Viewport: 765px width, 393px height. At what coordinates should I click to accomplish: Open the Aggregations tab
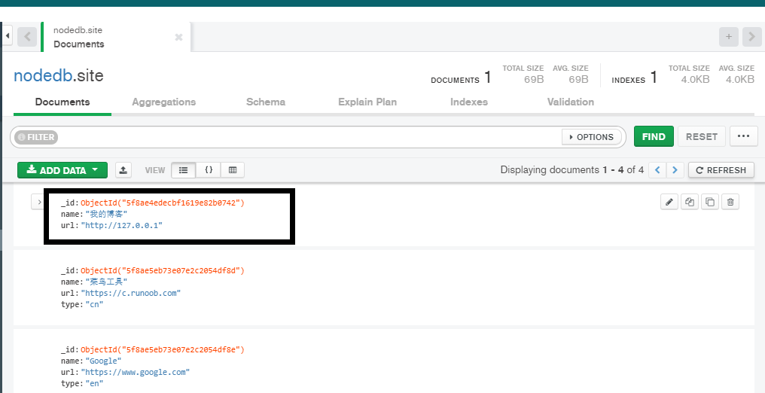[163, 102]
